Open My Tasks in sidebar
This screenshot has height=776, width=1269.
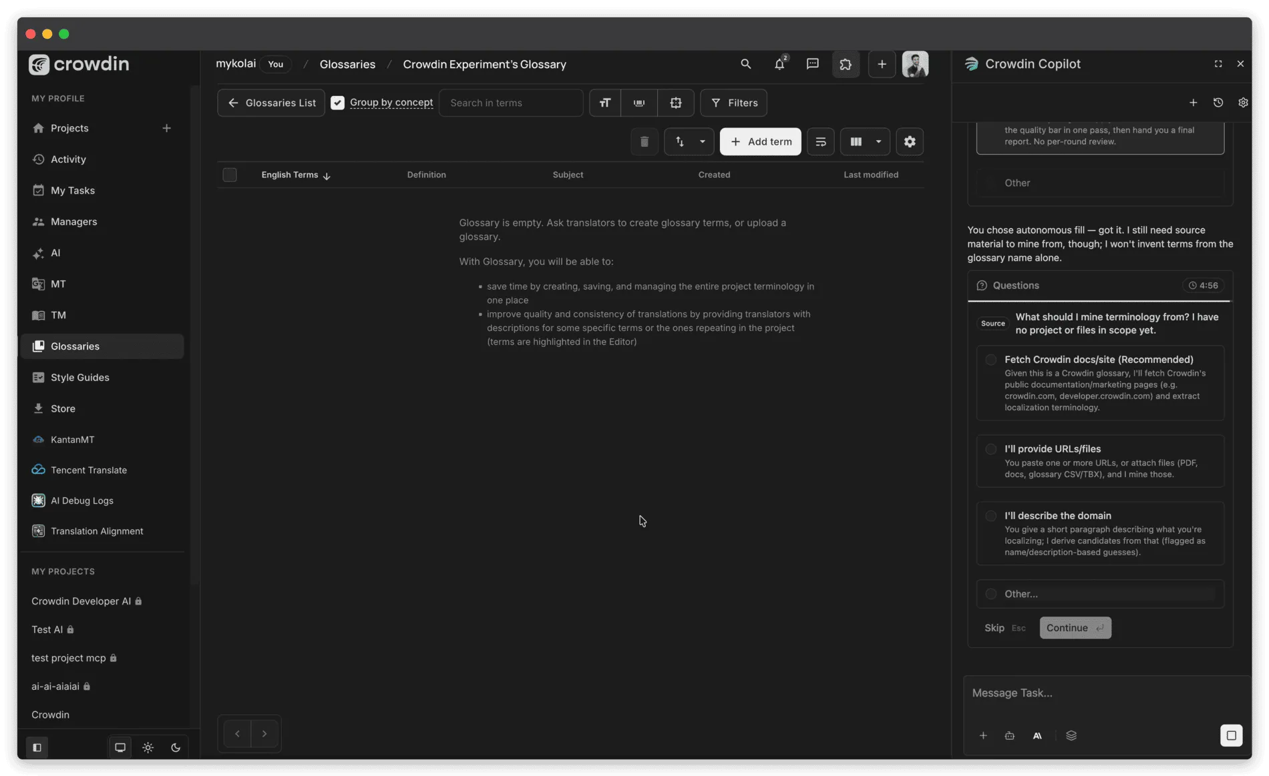point(72,191)
